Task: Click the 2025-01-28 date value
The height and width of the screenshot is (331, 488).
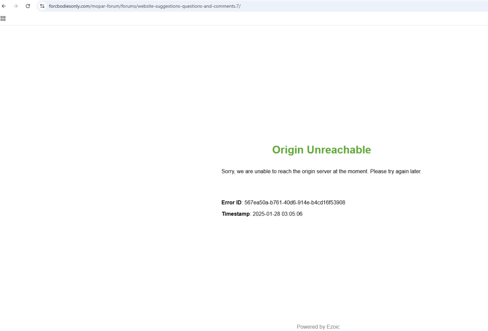Action: click(x=266, y=214)
